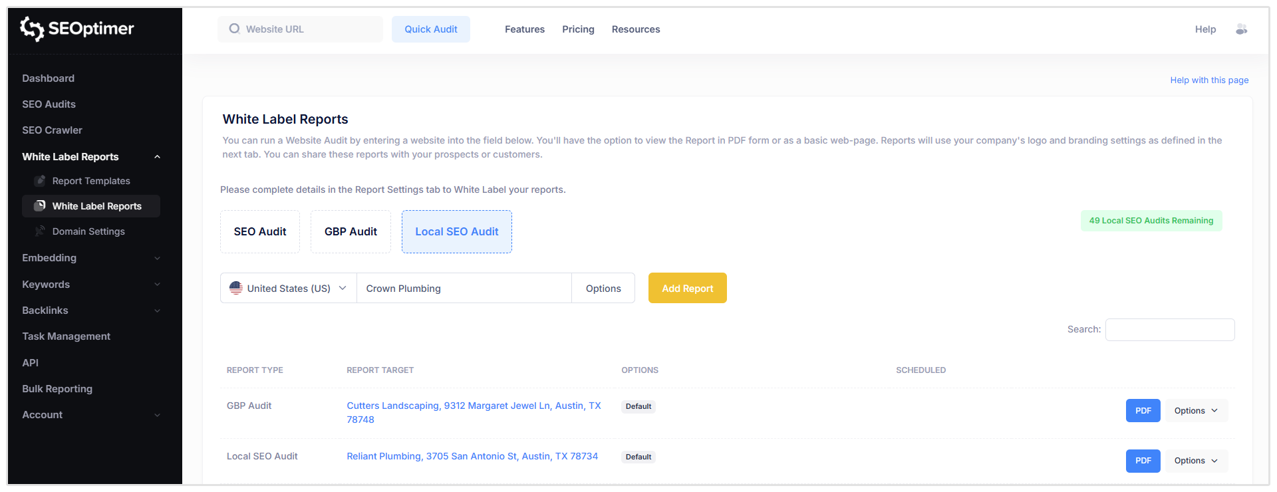Click the GBP Audit report type cell
This screenshot has width=1277, height=492.
point(249,406)
